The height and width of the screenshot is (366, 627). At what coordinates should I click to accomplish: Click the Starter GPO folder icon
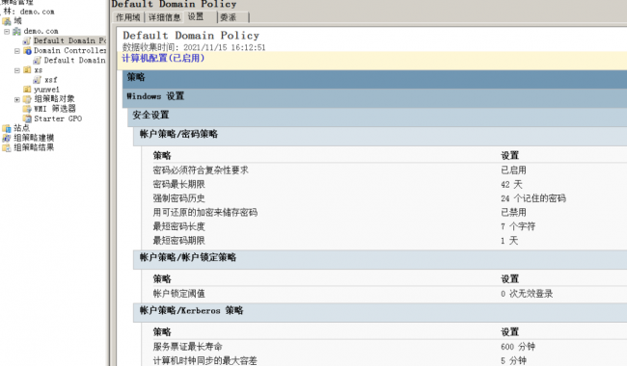coord(27,118)
